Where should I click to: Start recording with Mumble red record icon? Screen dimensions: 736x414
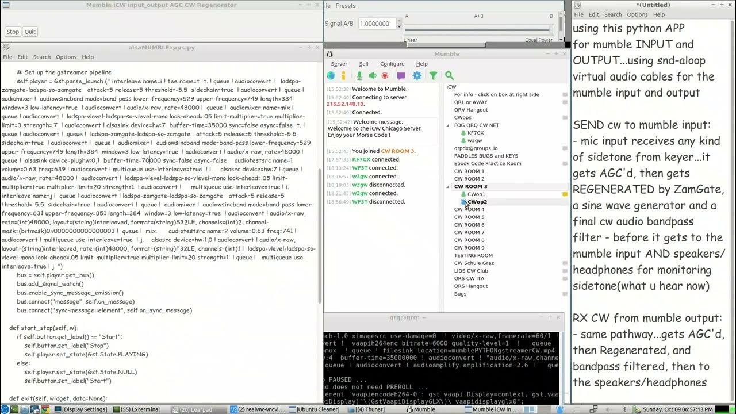(385, 75)
